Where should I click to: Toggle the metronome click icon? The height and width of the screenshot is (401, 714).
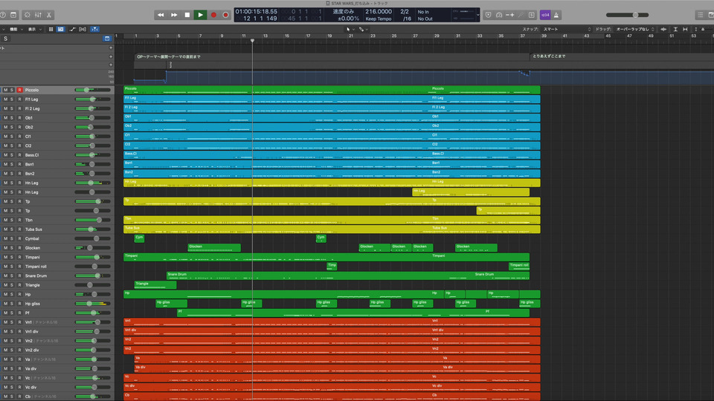point(557,15)
